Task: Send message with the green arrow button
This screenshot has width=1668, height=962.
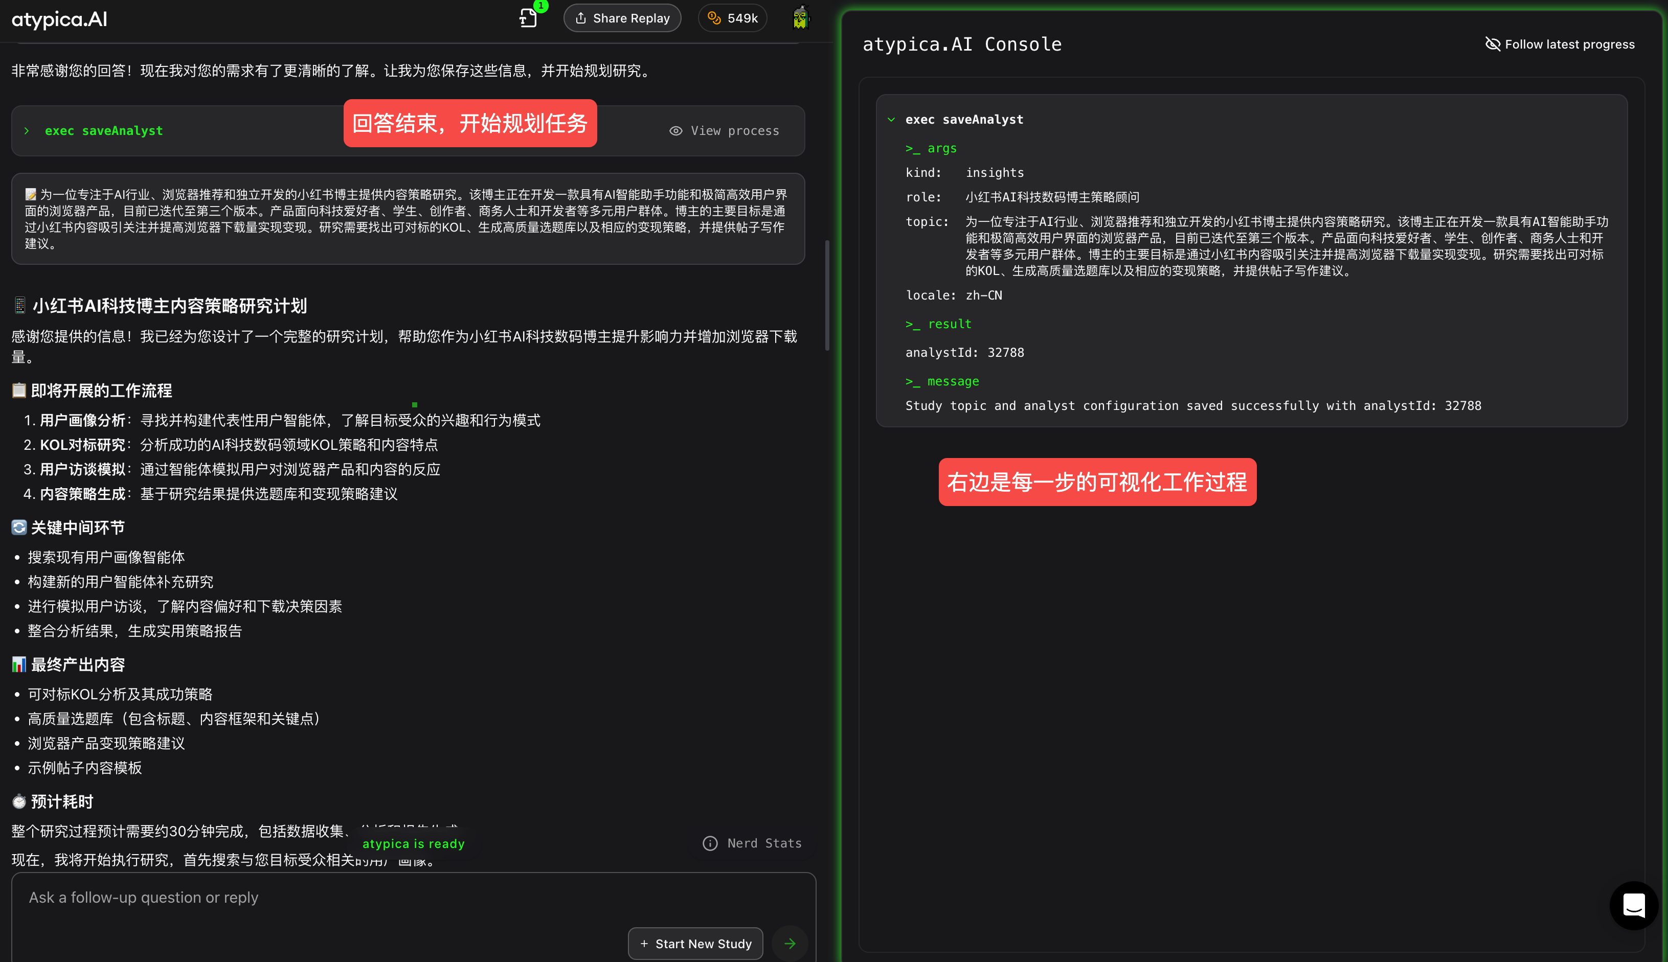Action: pyautogui.click(x=790, y=944)
